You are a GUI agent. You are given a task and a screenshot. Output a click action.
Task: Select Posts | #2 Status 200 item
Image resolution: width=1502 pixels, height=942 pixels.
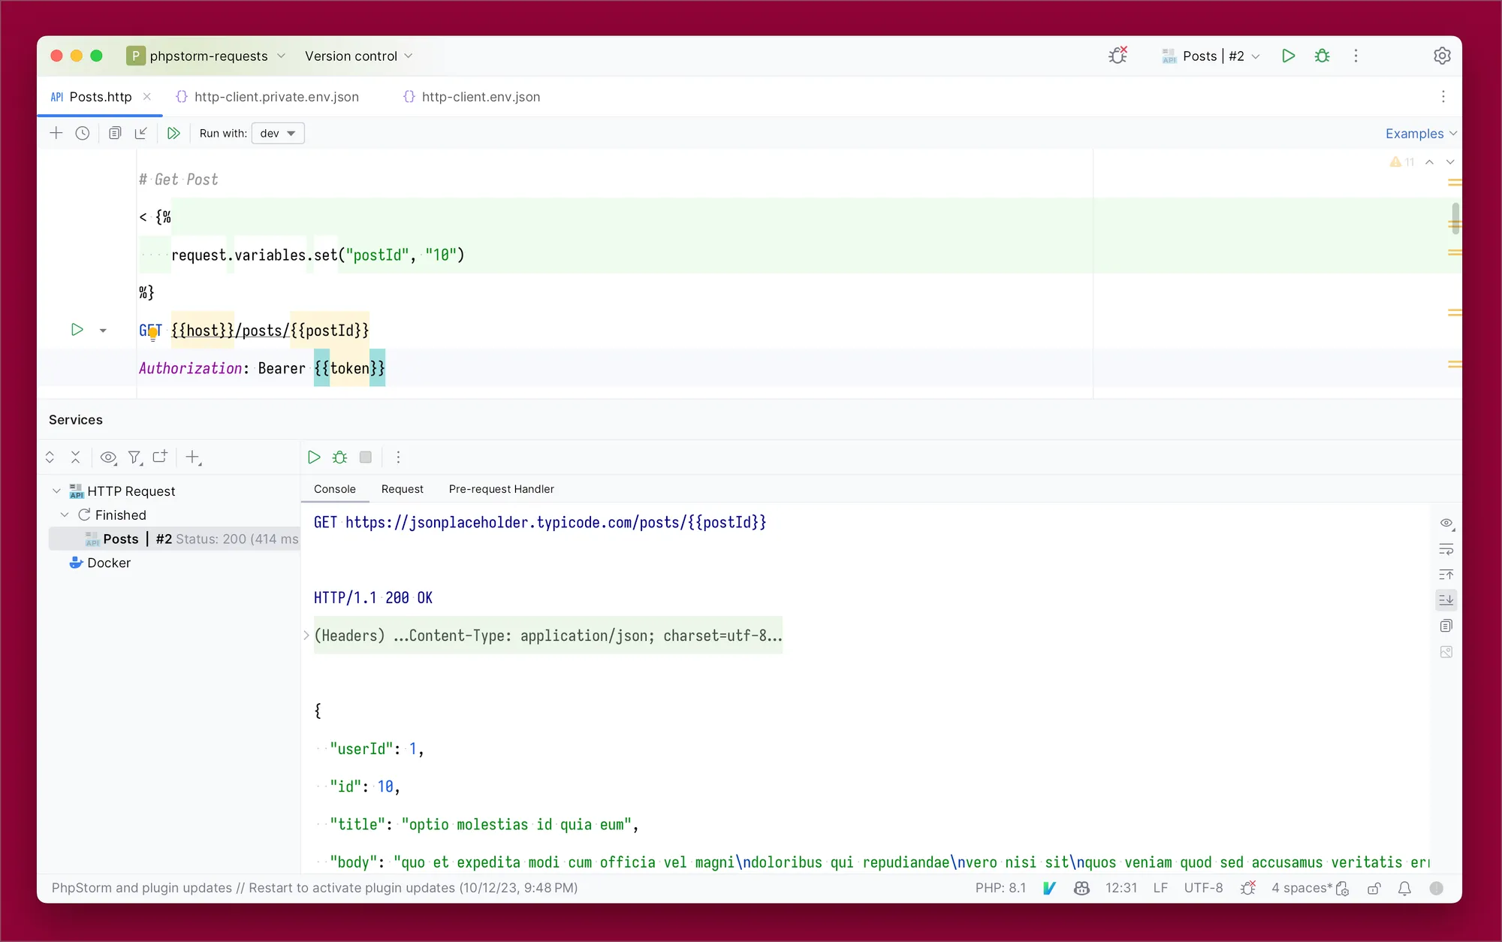(175, 539)
